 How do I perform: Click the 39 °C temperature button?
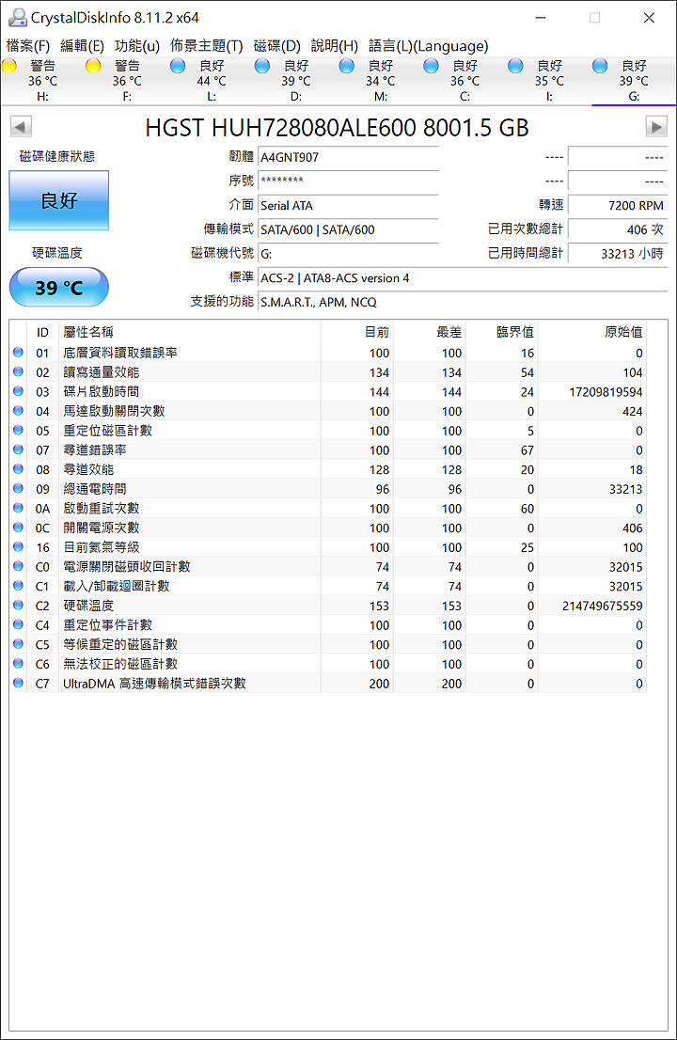(59, 287)
